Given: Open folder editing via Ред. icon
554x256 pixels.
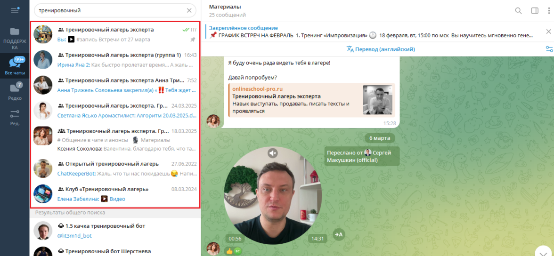Looking at the screenshot, I should (15, 118).
